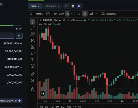The height and width of the screenshot is (108, 138).
Task: Select the trend line drawing tool
Action: (32, 28)
